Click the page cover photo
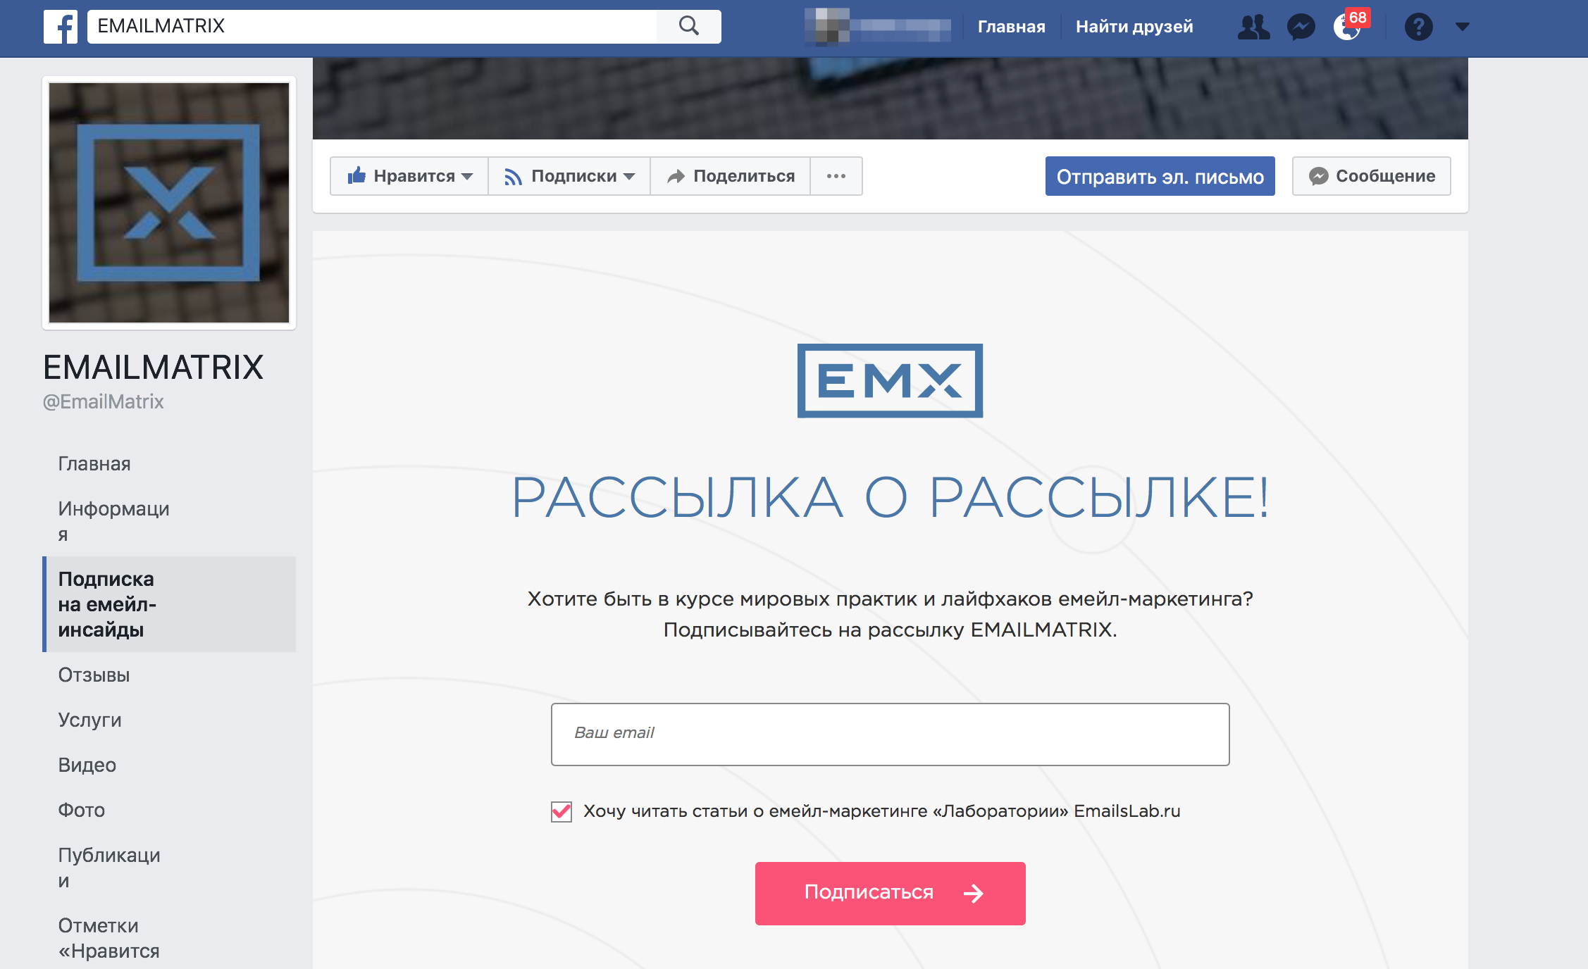The height and width of the screenshot is (969, 1588). click(891, 99)
